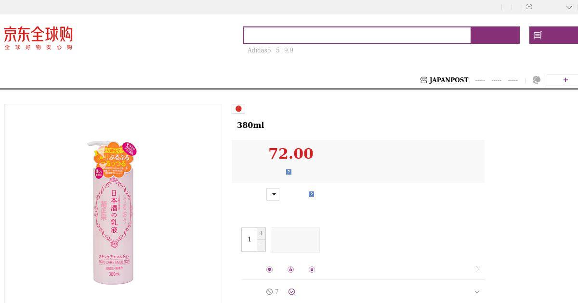Viewport: 578px width, 303px height.
Task: Click the Japan flag icon
Action: point(238,109)
